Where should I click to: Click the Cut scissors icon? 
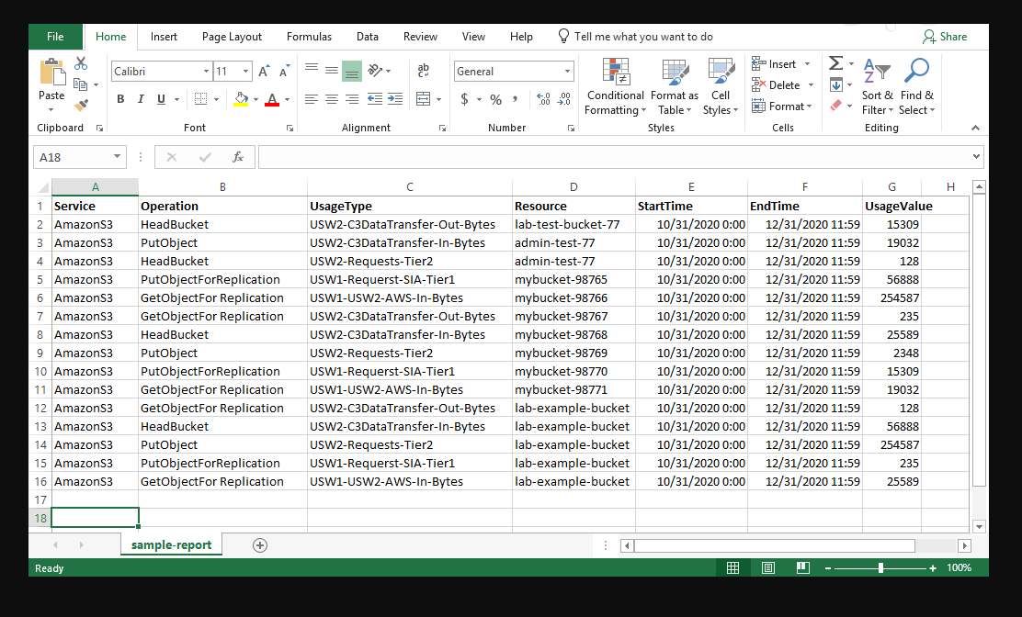pos(81,63)
